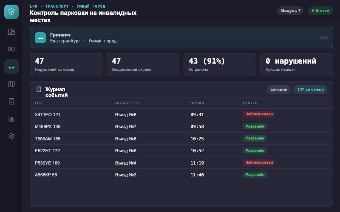
Task: Click the Модуль 7 badge
Action: [290, 10]
